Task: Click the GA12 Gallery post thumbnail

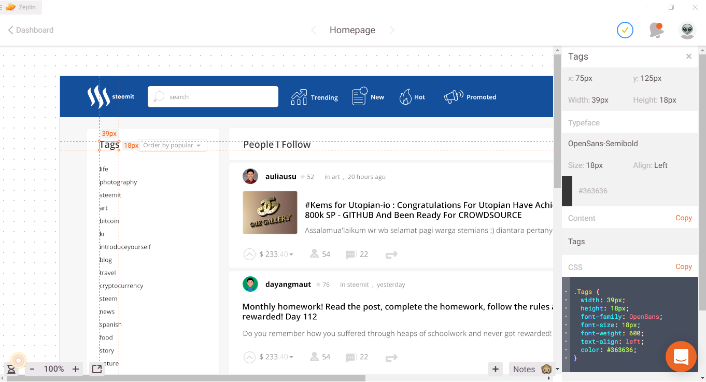Action: 270,213
